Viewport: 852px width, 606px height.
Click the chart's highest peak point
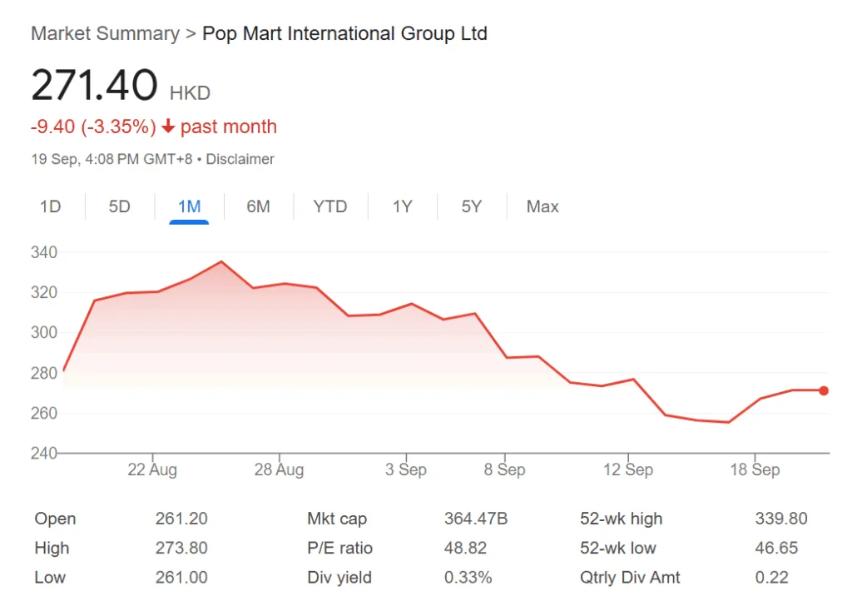coord(221,261)
